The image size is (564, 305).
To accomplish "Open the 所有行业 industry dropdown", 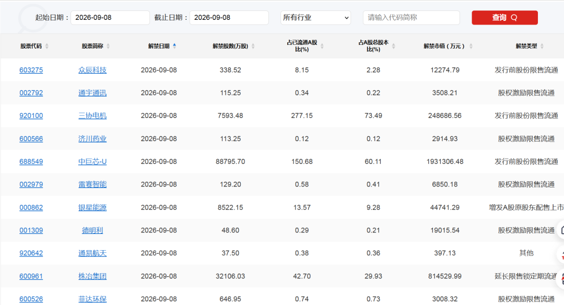I will click(x=315, y=18).
